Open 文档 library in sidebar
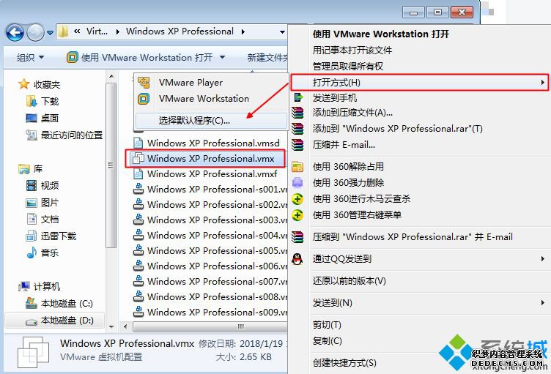551x374 pixels. pyautogui.click(x=42, y=219)
